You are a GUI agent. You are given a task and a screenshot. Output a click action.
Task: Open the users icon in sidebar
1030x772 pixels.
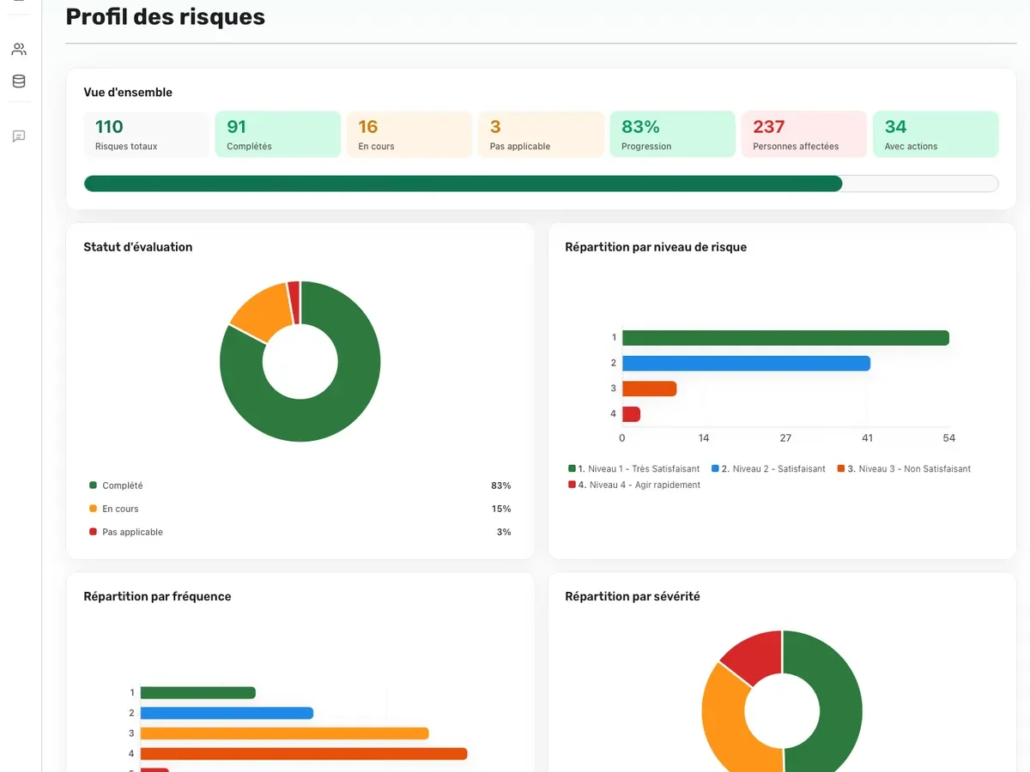(19, 49)
